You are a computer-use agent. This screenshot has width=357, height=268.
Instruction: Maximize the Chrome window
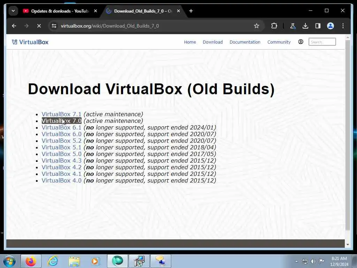point(326,10)
